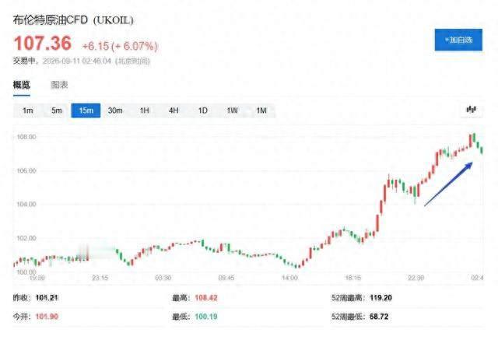This screenshot has width=498, height=340.
Task: Click the 昨收 value 101.21
Action: 47,298
